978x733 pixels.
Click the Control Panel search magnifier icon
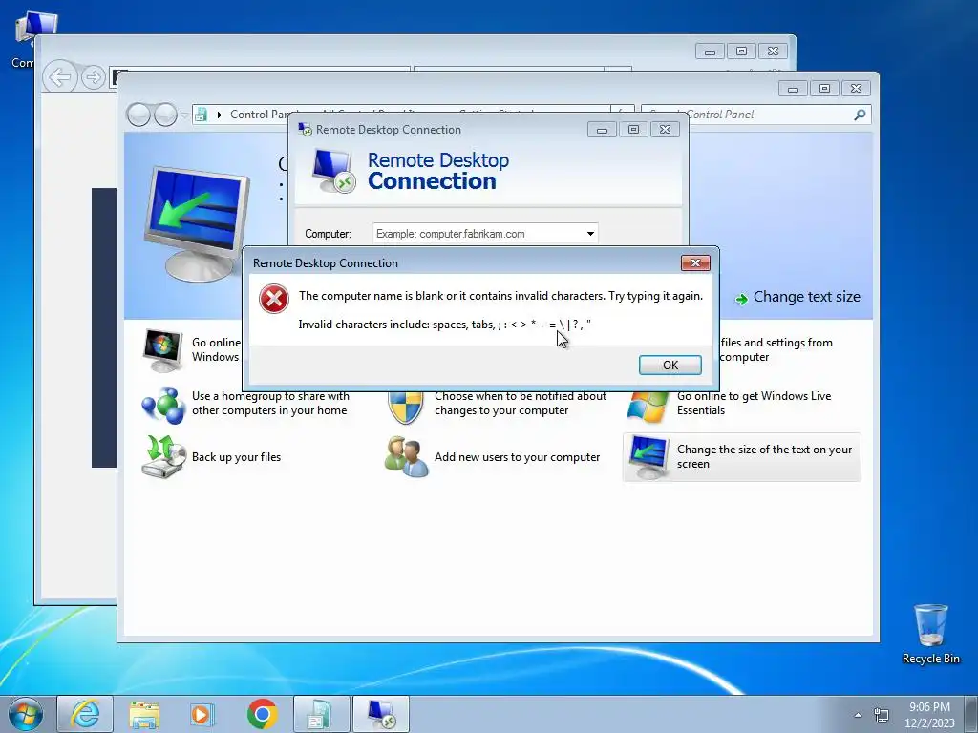tap(860, 115)
